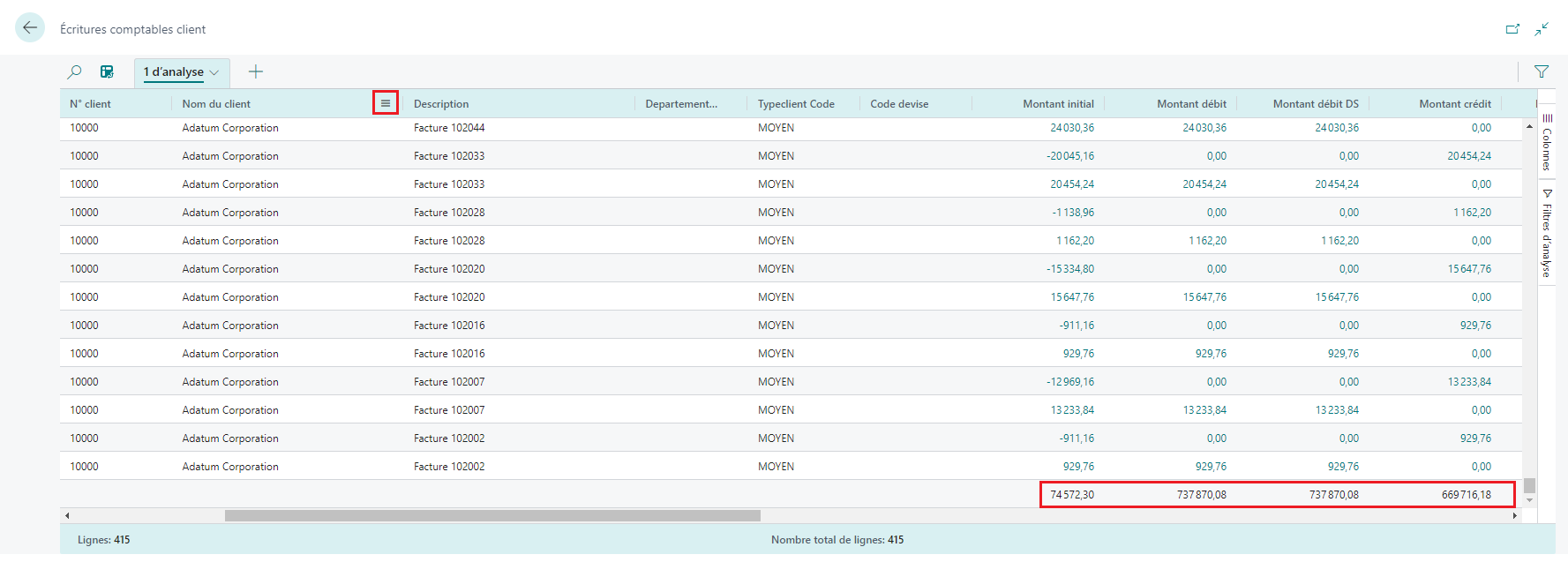Sort by Typeclient Code column header
The image size is (1568, 562).
796,103
